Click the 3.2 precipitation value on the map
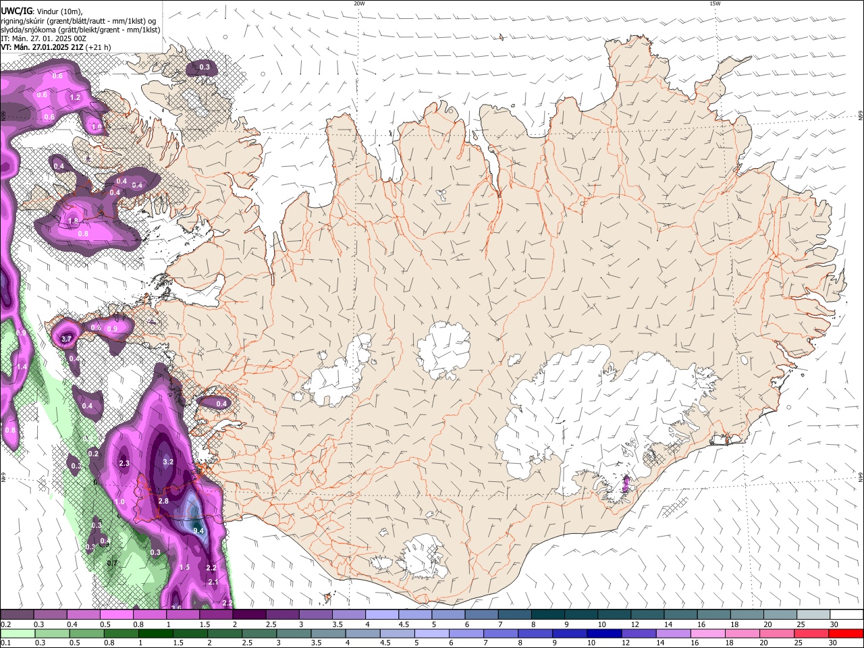864x648 pixels. pos(169,462)
